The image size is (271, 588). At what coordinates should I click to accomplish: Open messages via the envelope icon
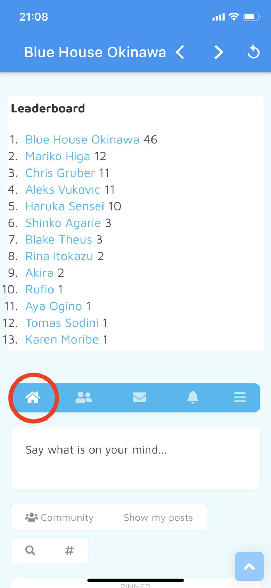(139, 397)
